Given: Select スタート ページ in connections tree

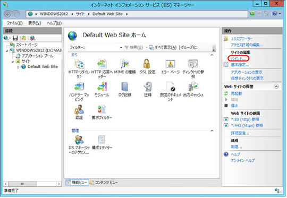Looking at the screenshot, I should pos(27,45).
